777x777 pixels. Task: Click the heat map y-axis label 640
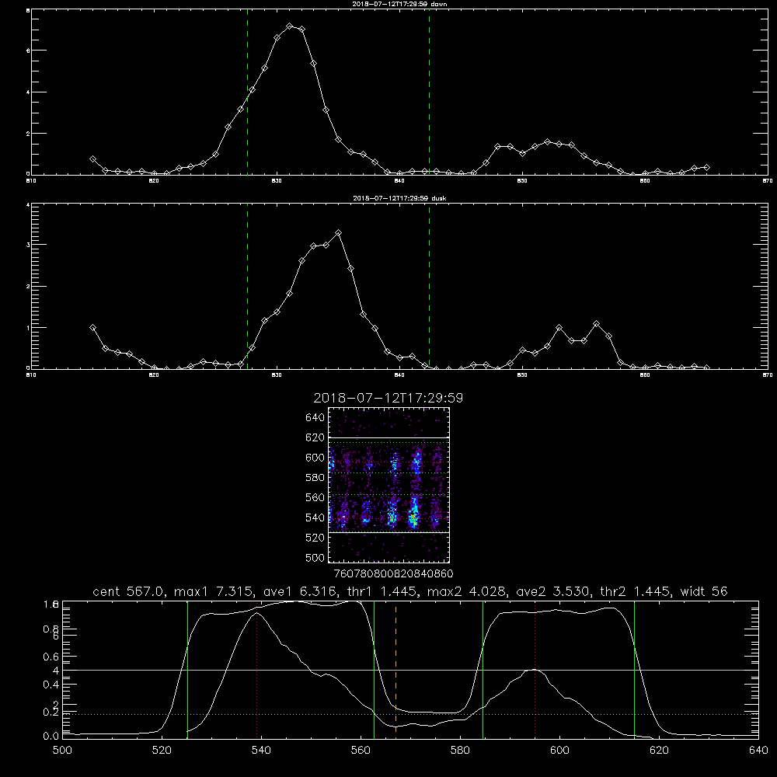pos(315,418)
